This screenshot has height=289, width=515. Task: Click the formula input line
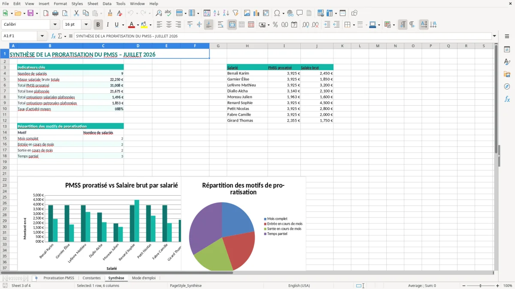(282, 36)
